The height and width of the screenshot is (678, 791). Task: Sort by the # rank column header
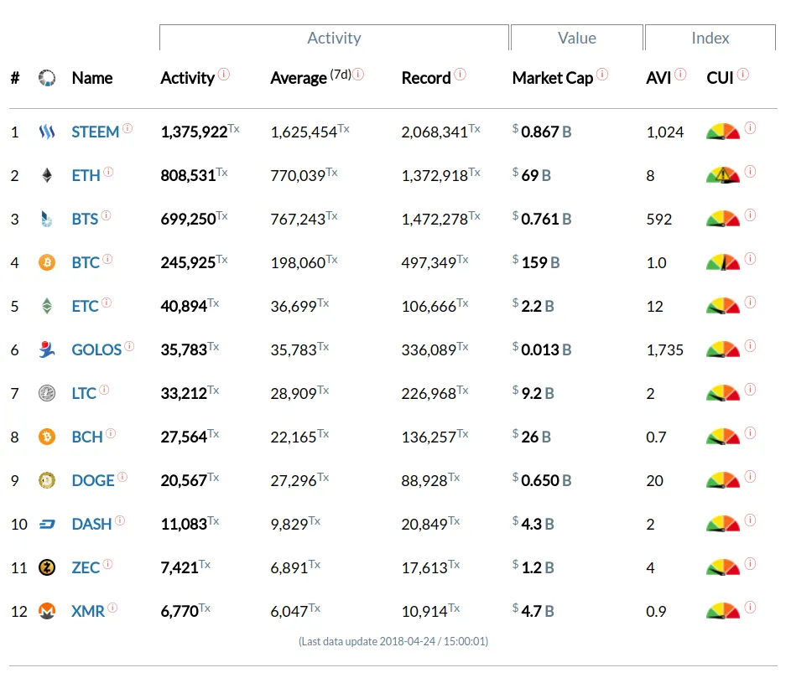(x=15, y=78)
